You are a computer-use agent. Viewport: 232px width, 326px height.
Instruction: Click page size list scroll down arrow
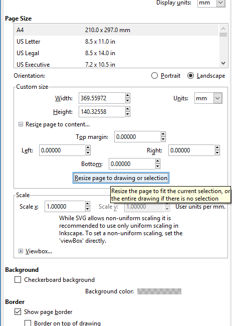click(x=223, y=63)
